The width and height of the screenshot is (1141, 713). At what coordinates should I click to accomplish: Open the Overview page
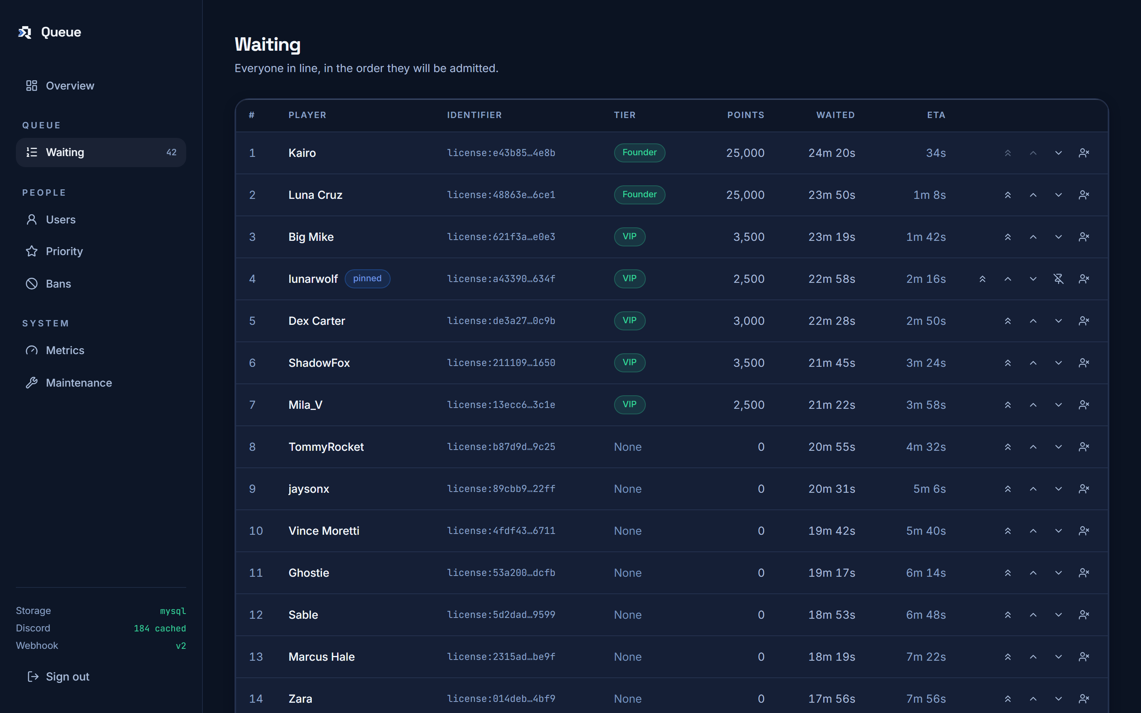point(101,86)
